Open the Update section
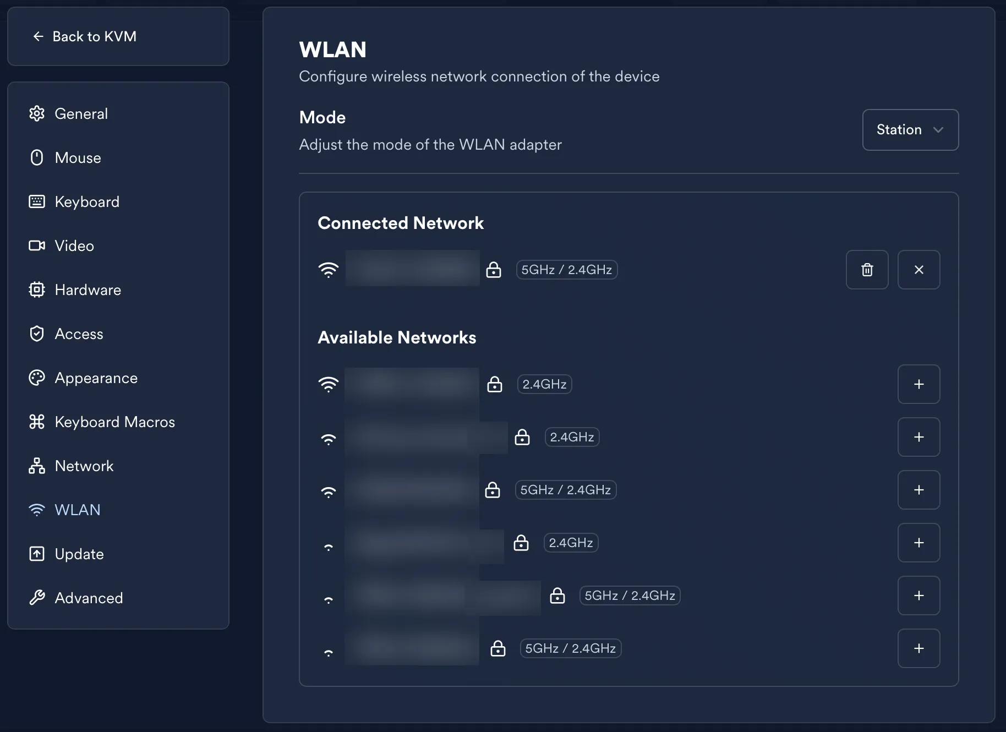 click(x=79, y=554)
